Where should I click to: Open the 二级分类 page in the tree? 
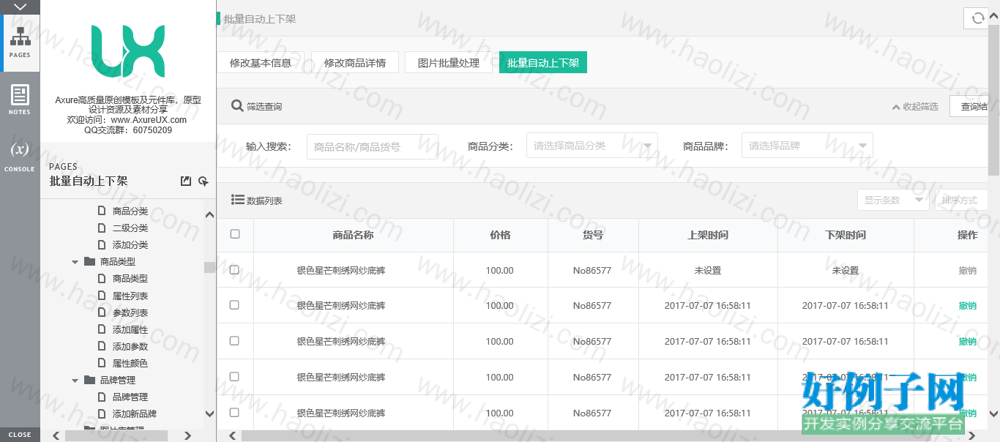click(x=130, y=228)
